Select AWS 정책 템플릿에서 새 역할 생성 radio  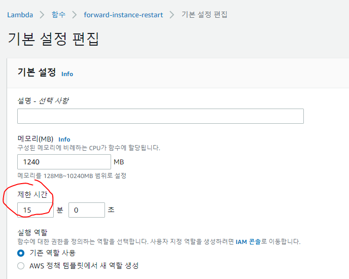21,265
